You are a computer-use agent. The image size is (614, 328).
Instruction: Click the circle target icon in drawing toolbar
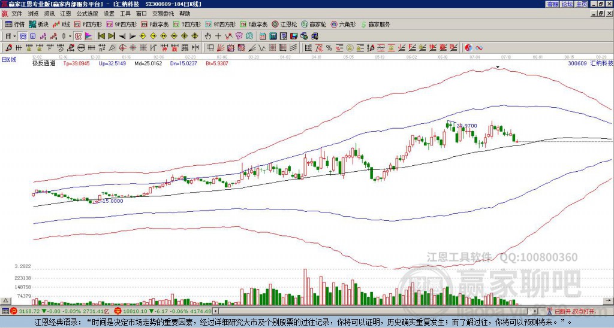122,48
